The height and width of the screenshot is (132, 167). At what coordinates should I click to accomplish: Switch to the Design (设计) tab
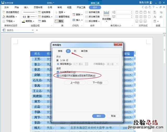(95, 7)
